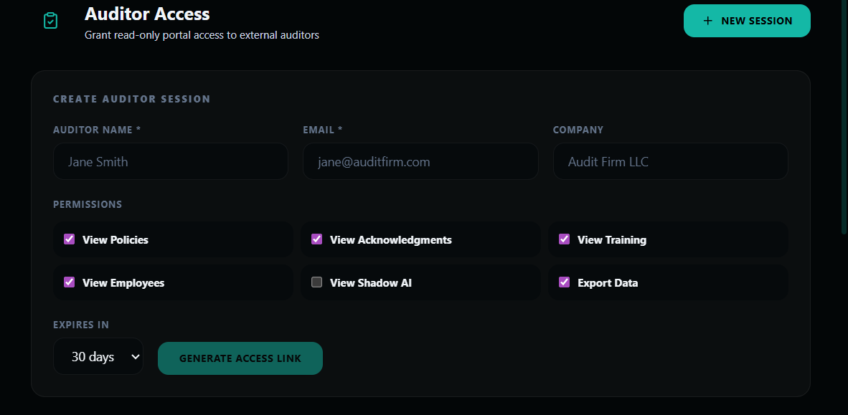
Task: Click the page vertical scrollbar
Action: tap(844, 117)
